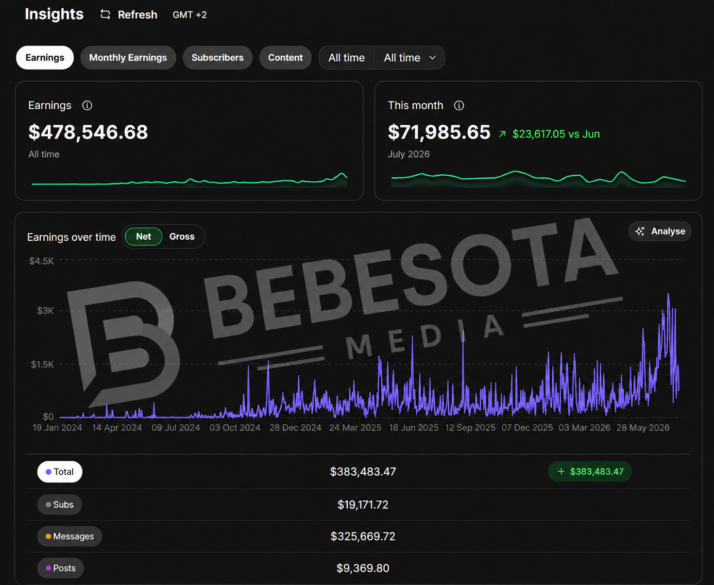Select the left All time range option
714x585 pixels.
tap(347, 58)
